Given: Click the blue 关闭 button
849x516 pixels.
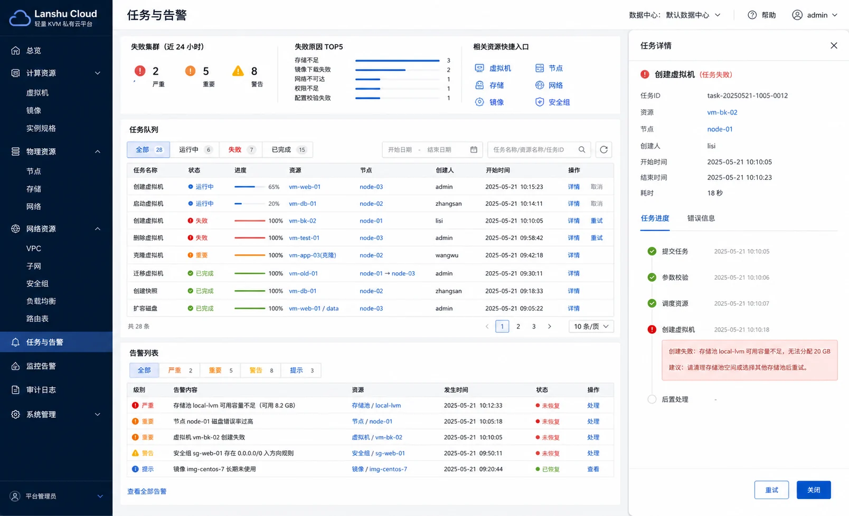Looking at the screenshot, I should (814, 490).
